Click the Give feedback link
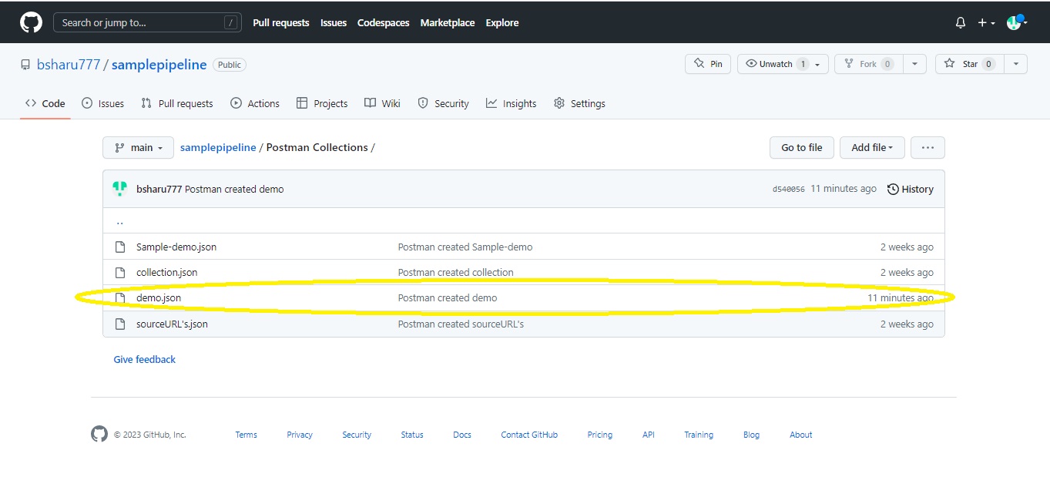Viewport: 1050px width, 477px height. 145,360
